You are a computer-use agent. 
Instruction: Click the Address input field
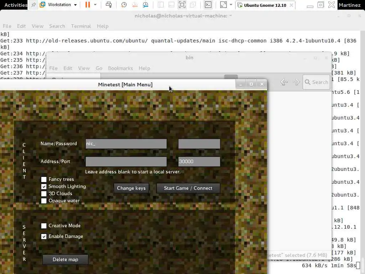point(126,162)
